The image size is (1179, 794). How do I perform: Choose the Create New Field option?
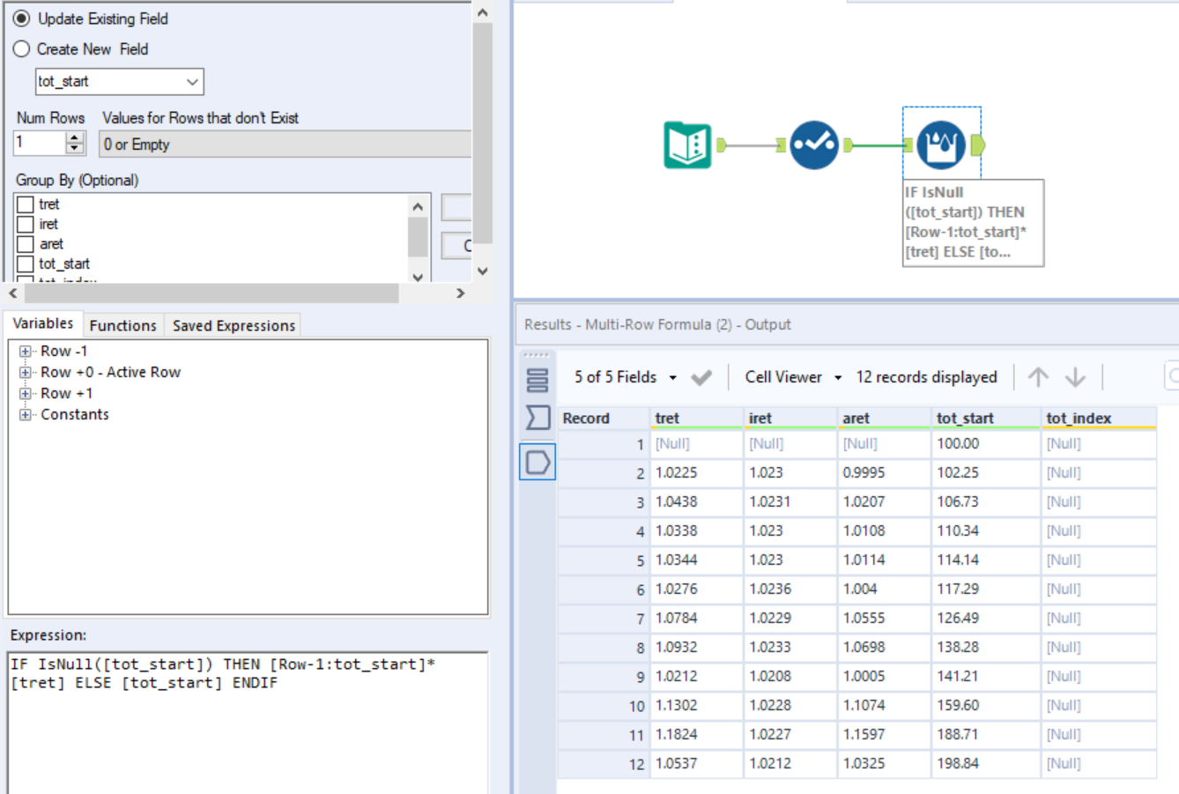click(x=22, y=49)
